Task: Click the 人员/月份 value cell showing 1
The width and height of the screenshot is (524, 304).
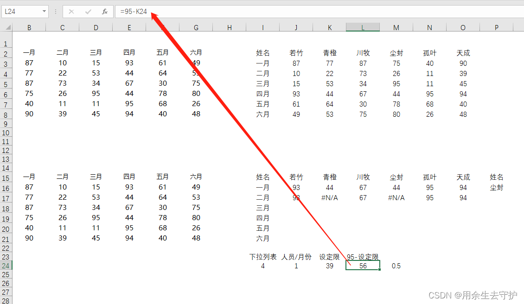Action: [x=296, y=266]
